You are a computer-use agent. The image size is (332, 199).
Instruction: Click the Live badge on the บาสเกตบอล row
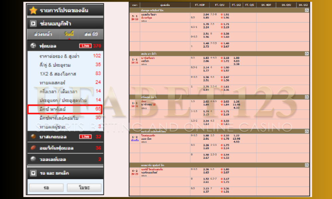pyautogui.click(x=85, y=137)
